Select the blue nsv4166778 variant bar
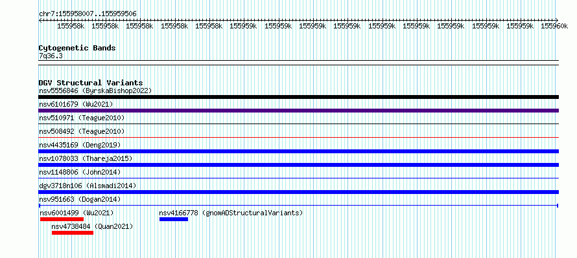 (174, 219)
